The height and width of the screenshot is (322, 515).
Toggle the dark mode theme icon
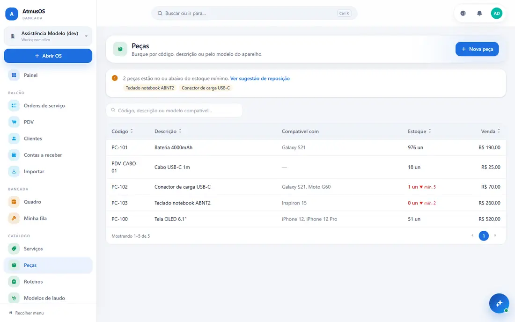[x=463, y=14]
